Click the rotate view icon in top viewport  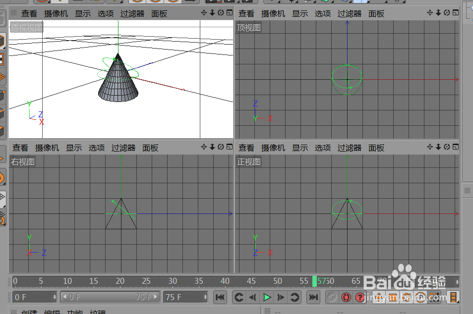coord(447,13)
